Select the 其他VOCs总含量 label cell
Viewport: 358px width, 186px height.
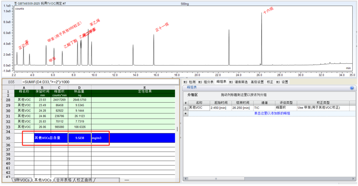pyautogui.click(x=51, y=138)
